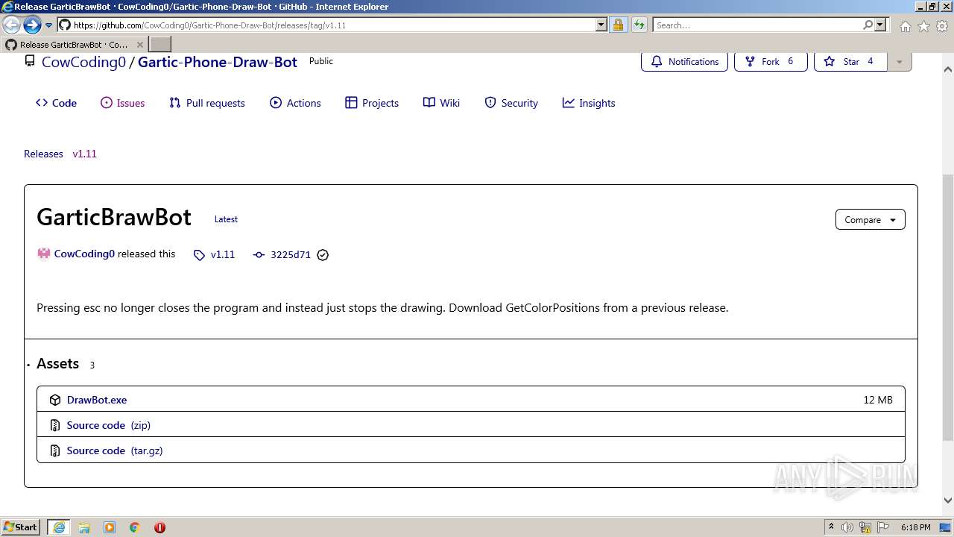Open the Wiki tab
Image resolution: width=954 pixels, height=537 pixels.
tap(441, 103)
